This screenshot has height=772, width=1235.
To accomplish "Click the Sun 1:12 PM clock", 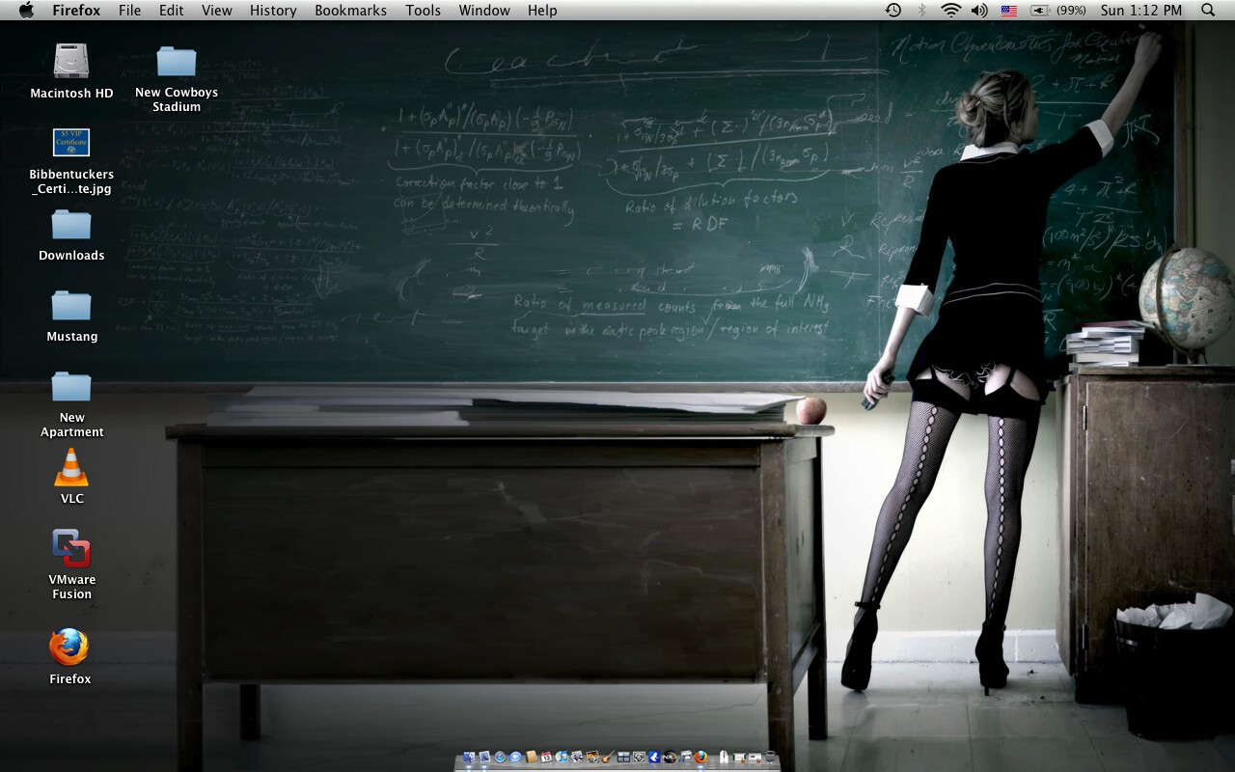I will (1141, 11).
